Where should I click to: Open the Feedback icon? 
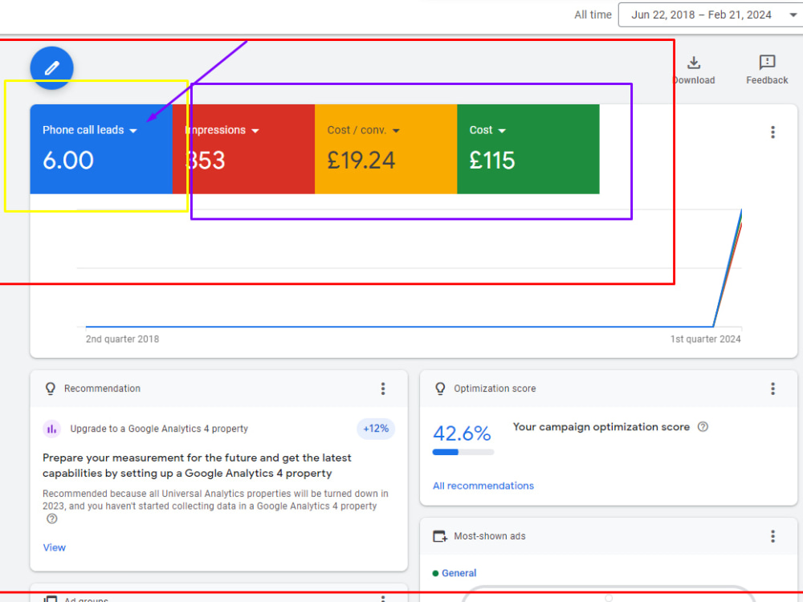[x=767, y=63]
